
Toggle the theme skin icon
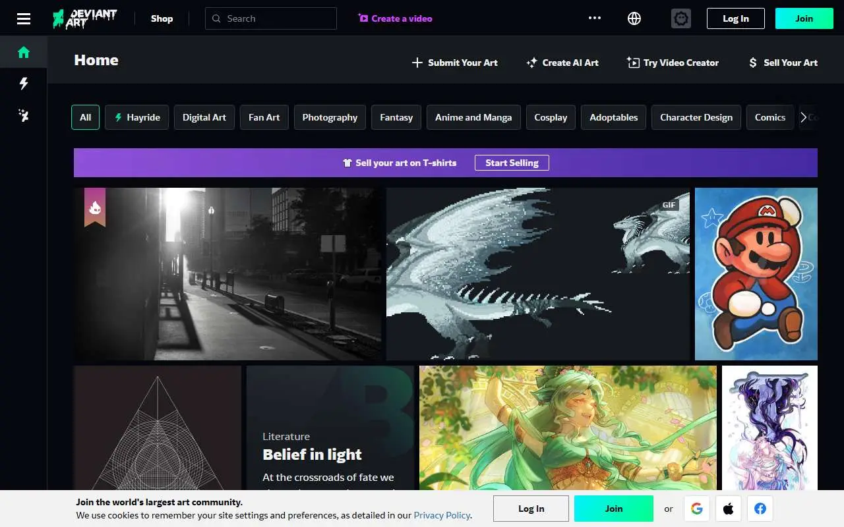tap(681, 18)
